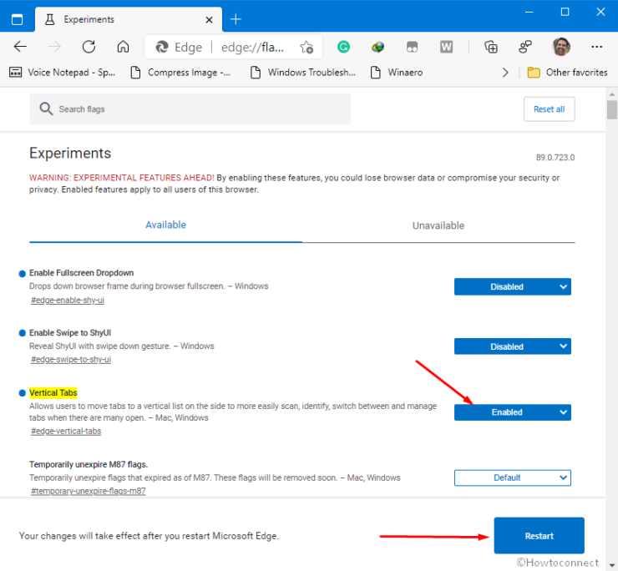Open the W extension icon

(x=446, y=48)
